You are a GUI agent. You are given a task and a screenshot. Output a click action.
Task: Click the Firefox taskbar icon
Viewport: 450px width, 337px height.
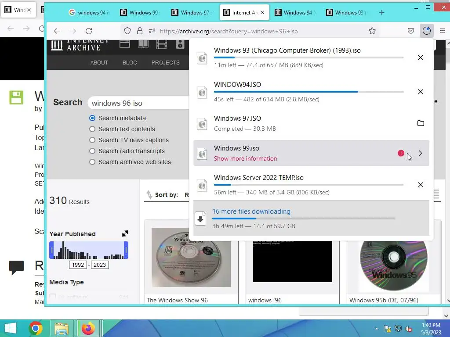tap(88, 328)
